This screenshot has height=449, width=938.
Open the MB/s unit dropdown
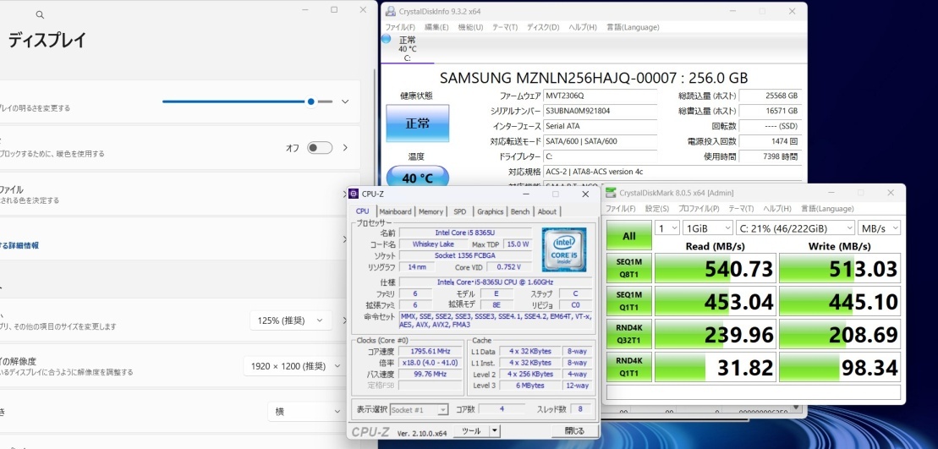879,228
